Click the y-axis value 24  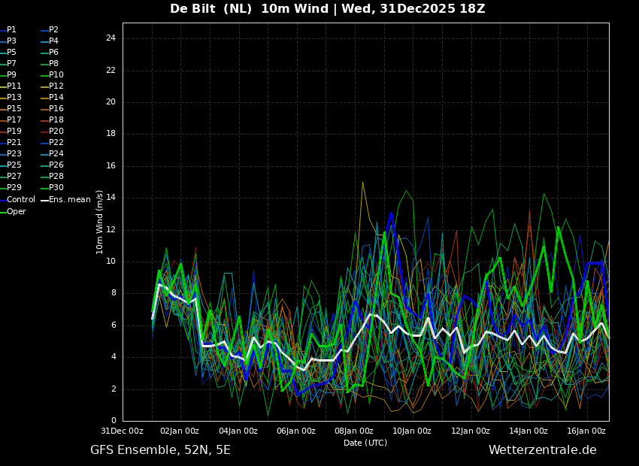[111, 38]
